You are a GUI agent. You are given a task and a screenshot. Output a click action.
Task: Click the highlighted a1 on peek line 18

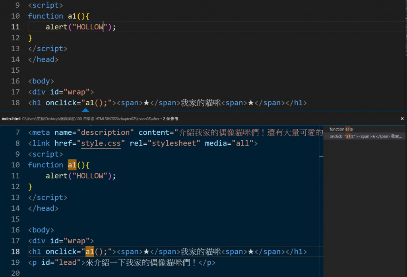[89, 252]
